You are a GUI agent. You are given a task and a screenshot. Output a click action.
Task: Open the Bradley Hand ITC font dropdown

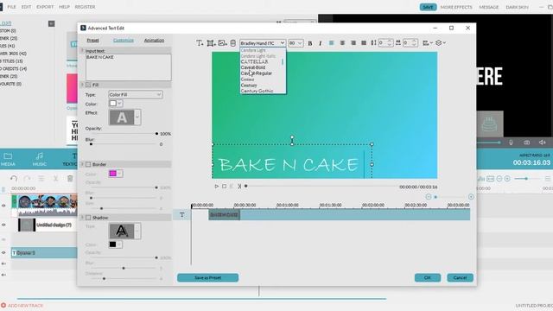(x=263, y=43)
